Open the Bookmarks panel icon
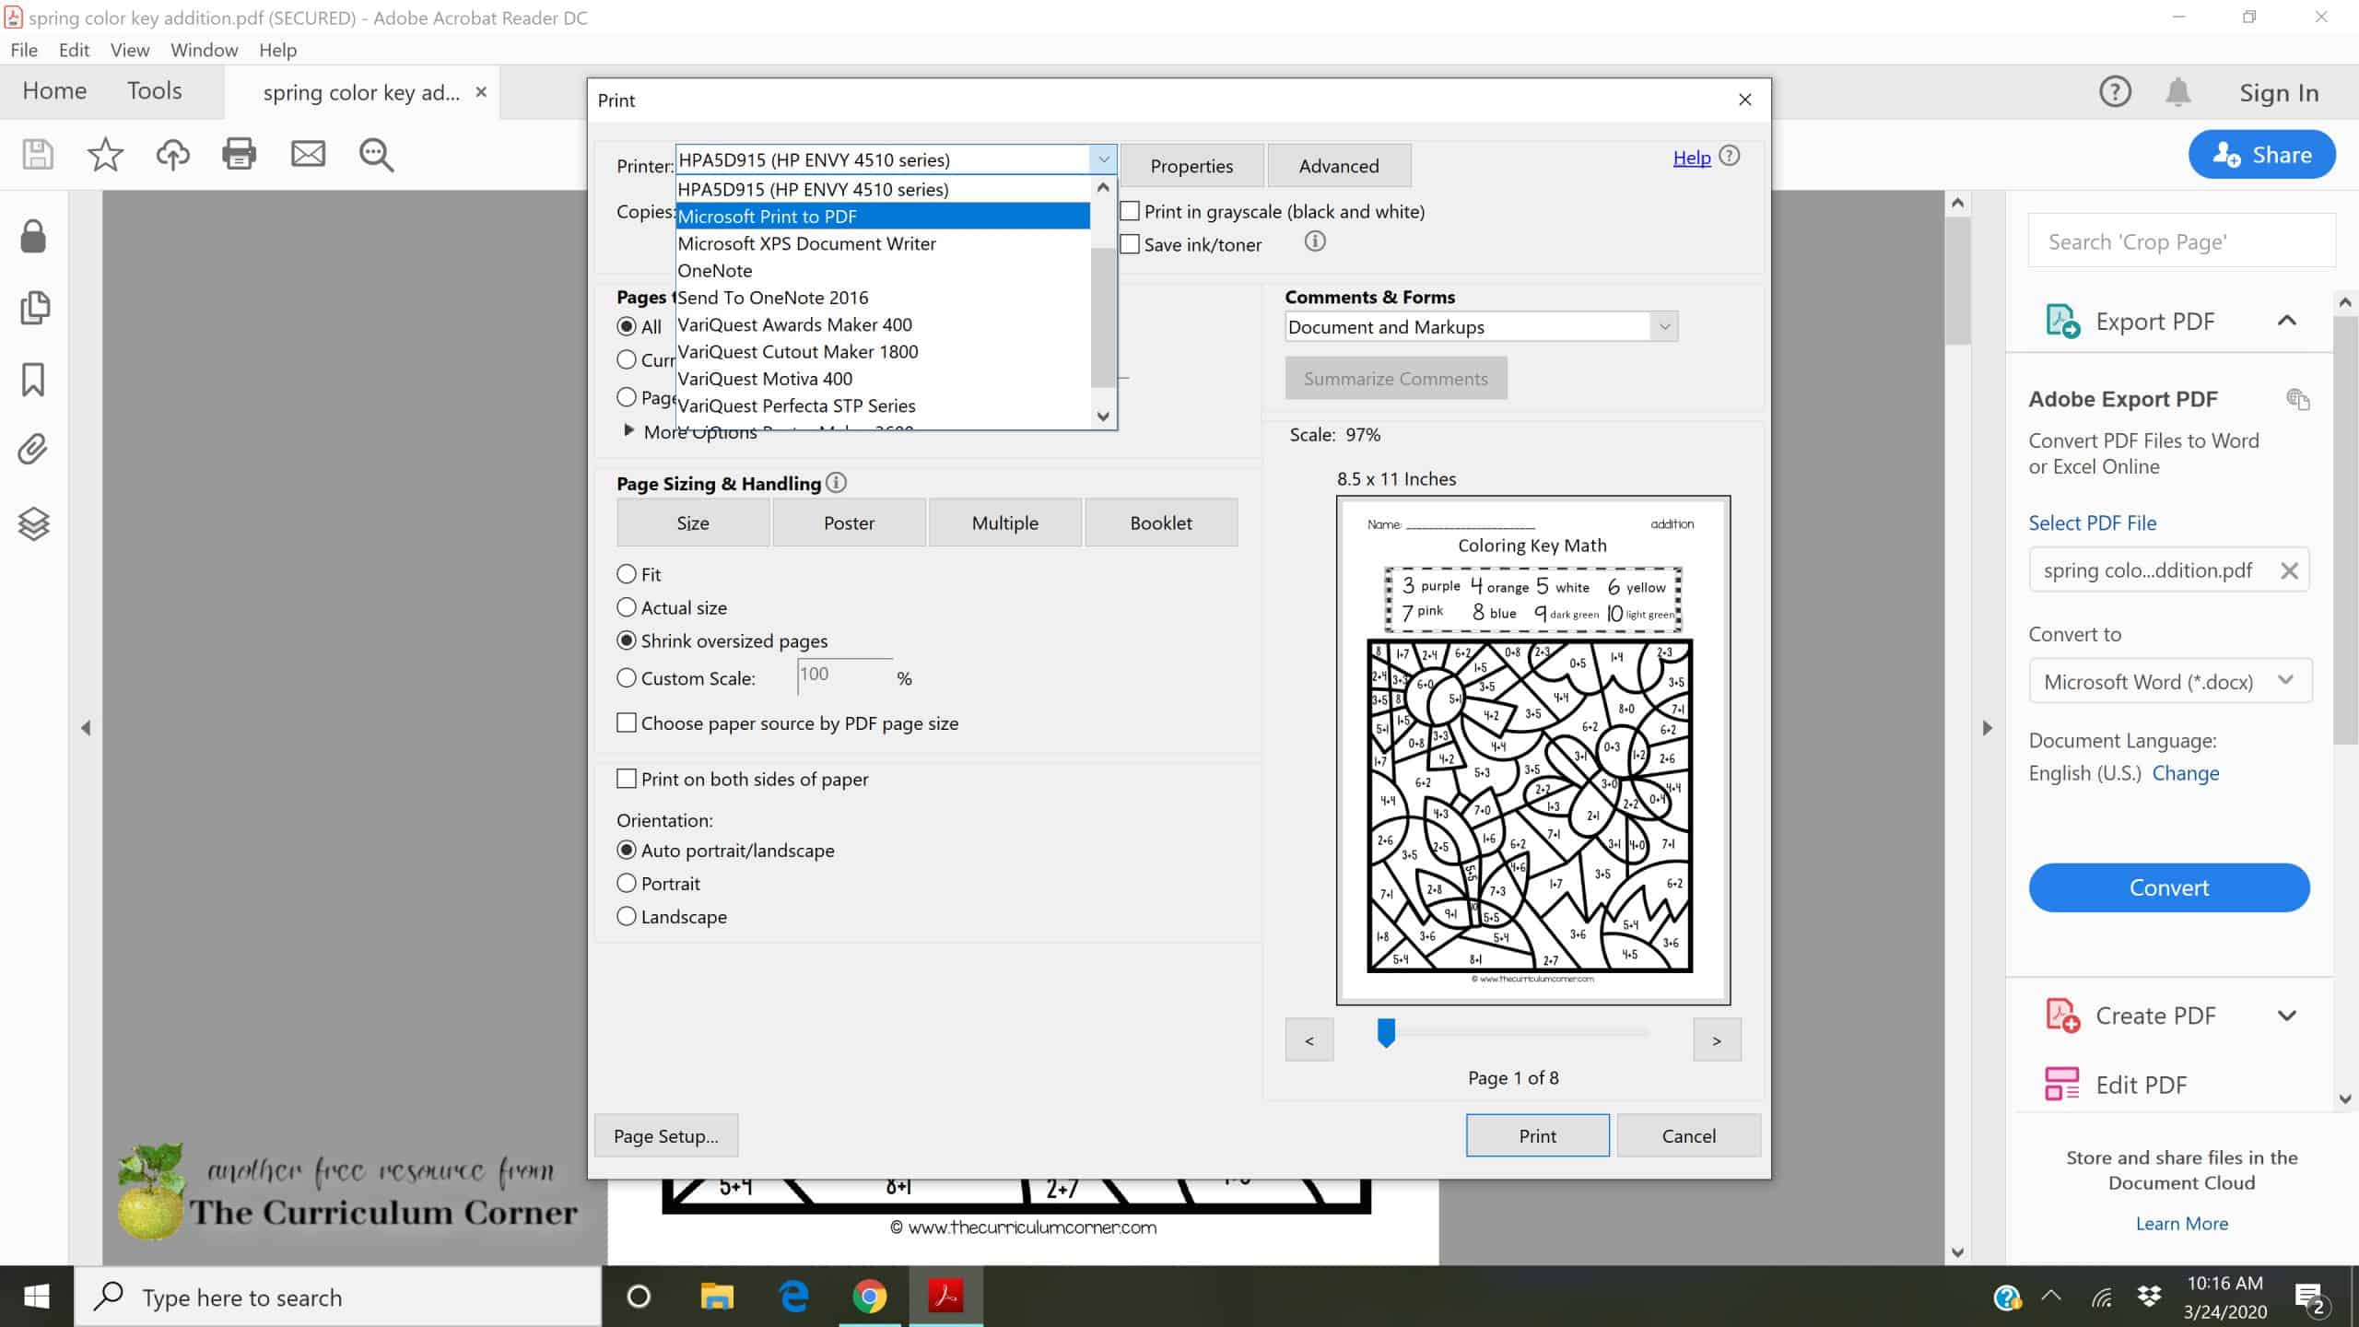 click(33, 380)
